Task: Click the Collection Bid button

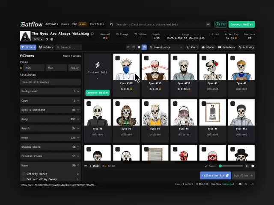Action: click(x=215, y=176)
